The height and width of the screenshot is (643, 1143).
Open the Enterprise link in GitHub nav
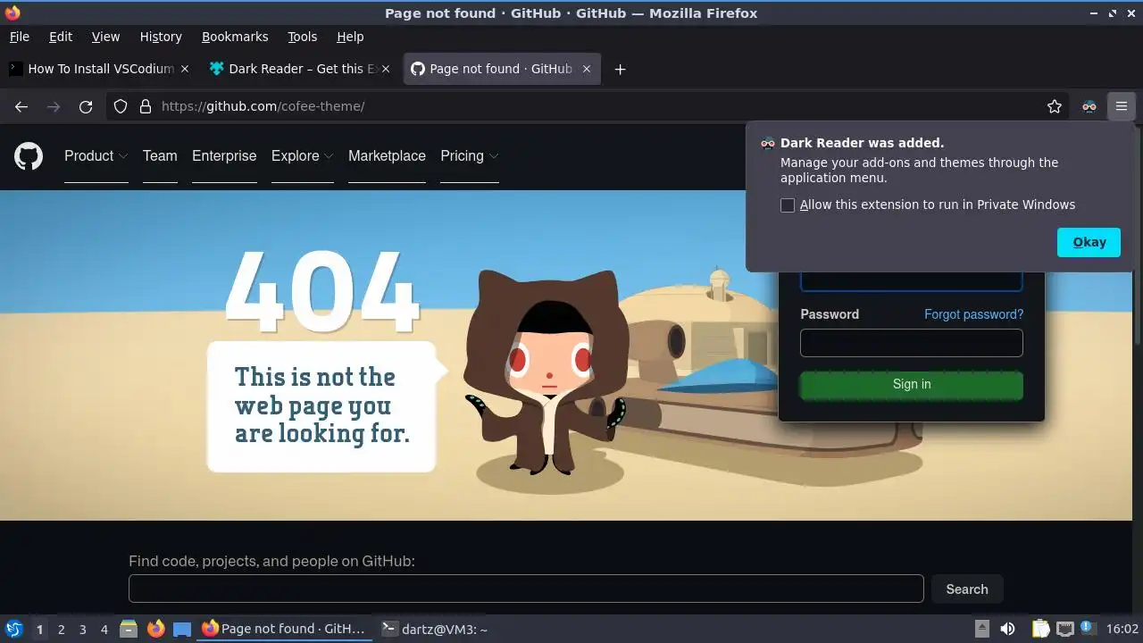pyautogui.click(x=224, y=155)
